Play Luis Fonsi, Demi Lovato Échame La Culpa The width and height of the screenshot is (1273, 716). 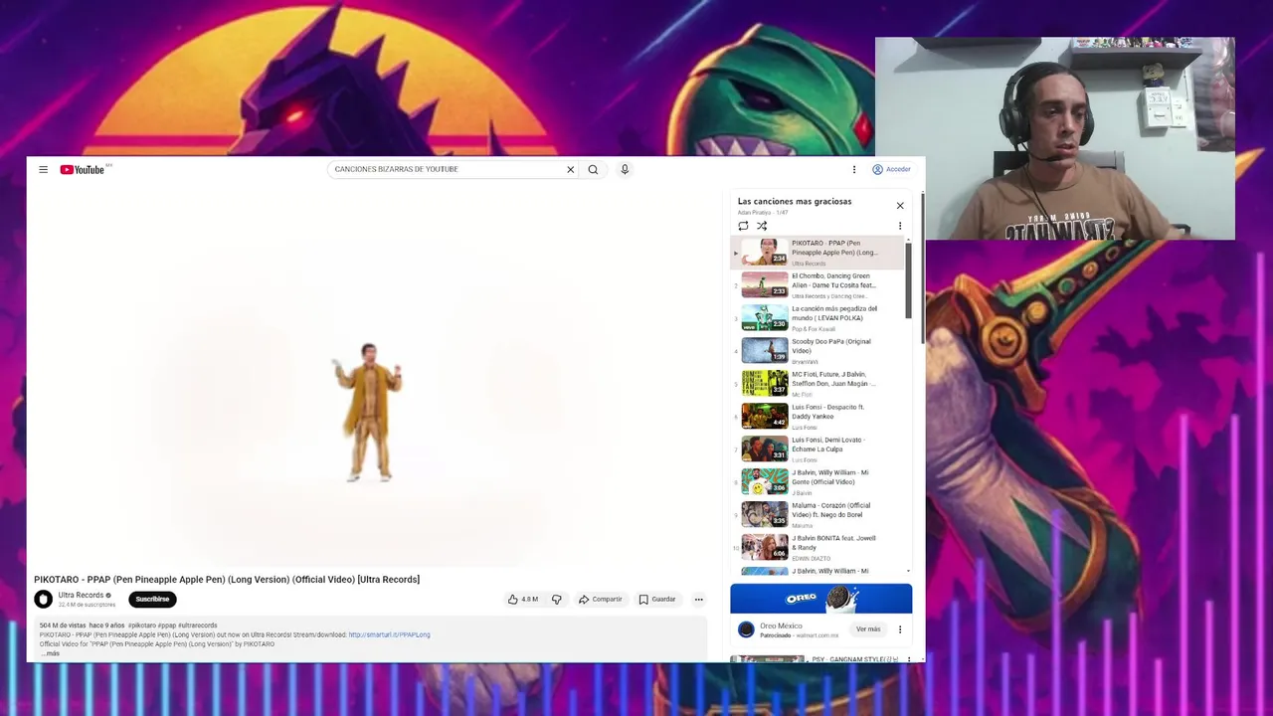(x=818, y=449)
